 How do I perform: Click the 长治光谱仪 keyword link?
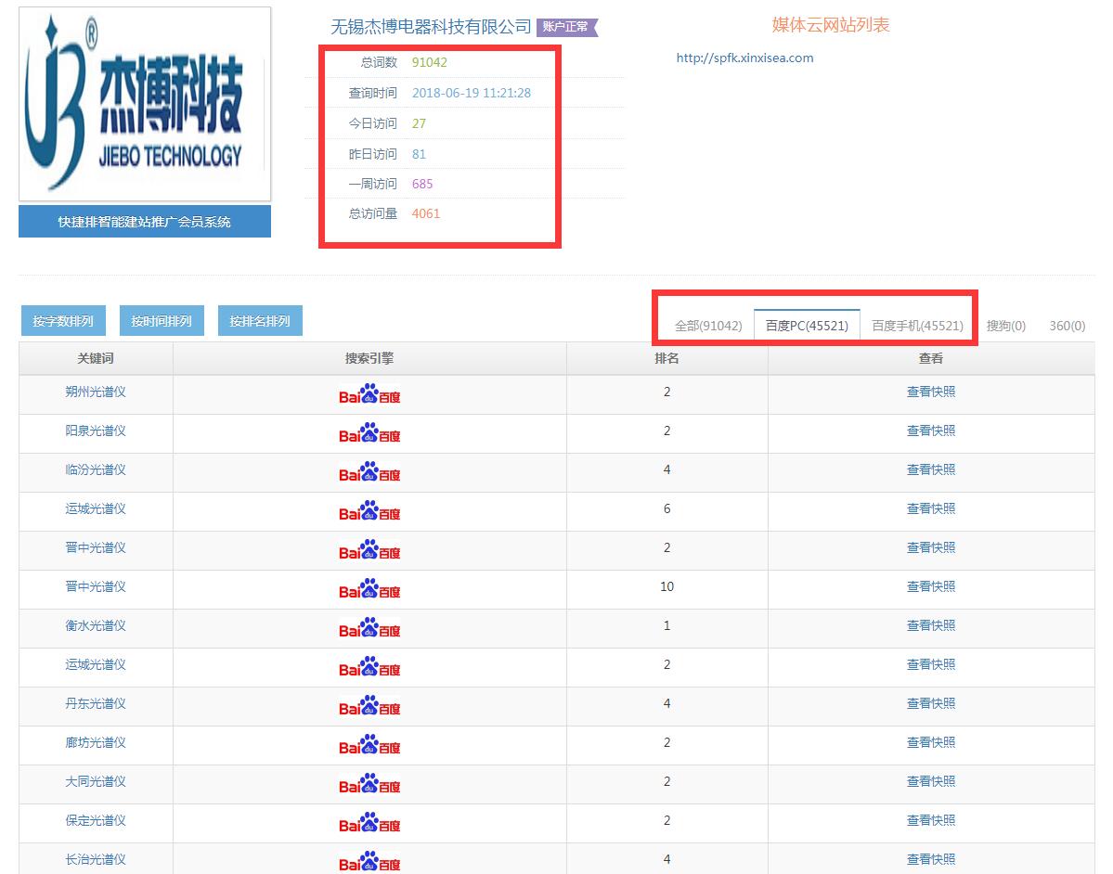click(96, 859)
